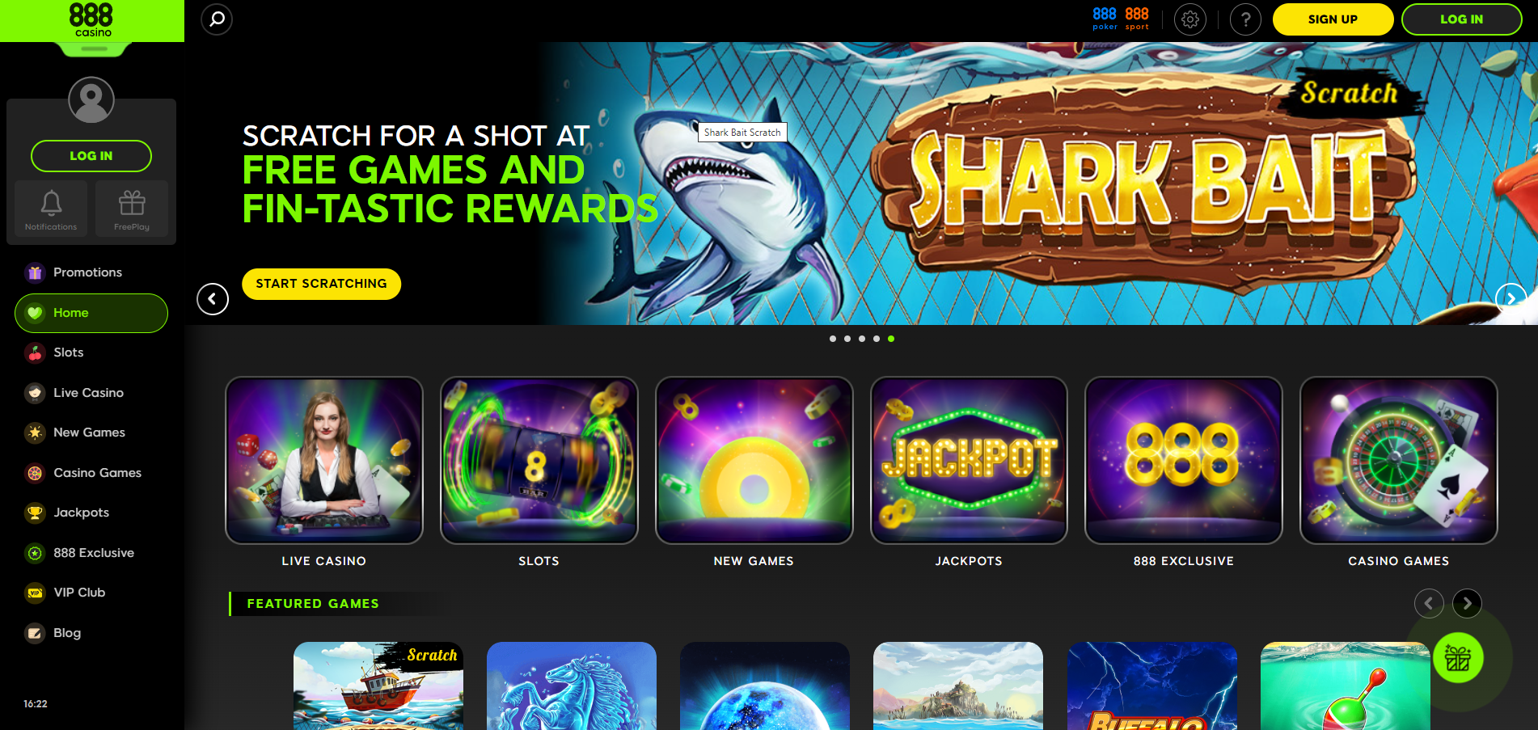Click the green floating gift button

[1458, 658]
